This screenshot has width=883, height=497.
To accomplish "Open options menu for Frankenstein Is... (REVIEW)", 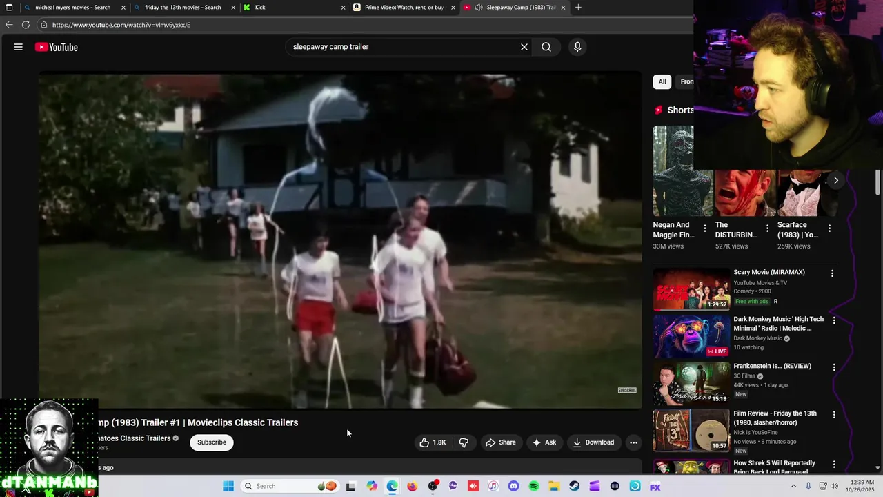I will coord(834,367).
